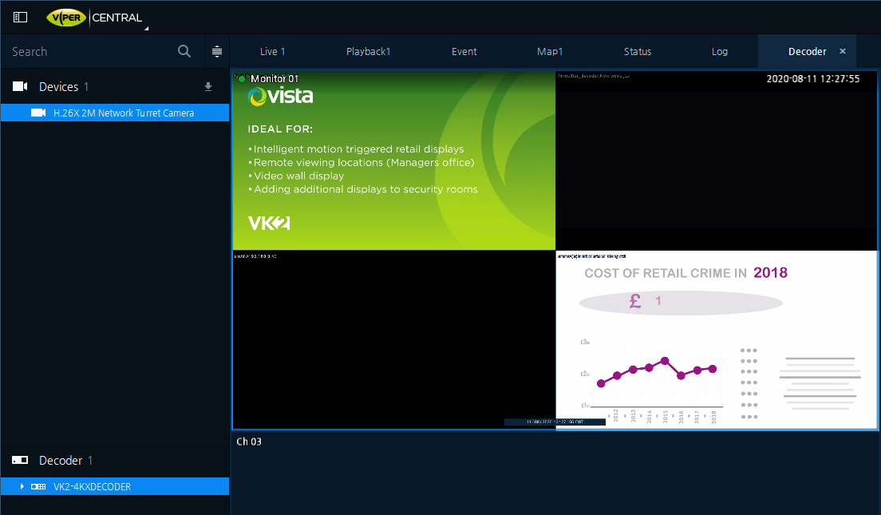Click the 2020-08-11 12:27:55 timestamp
The image size is (881, 515).
pyautogui.click(x=813, y=79)
